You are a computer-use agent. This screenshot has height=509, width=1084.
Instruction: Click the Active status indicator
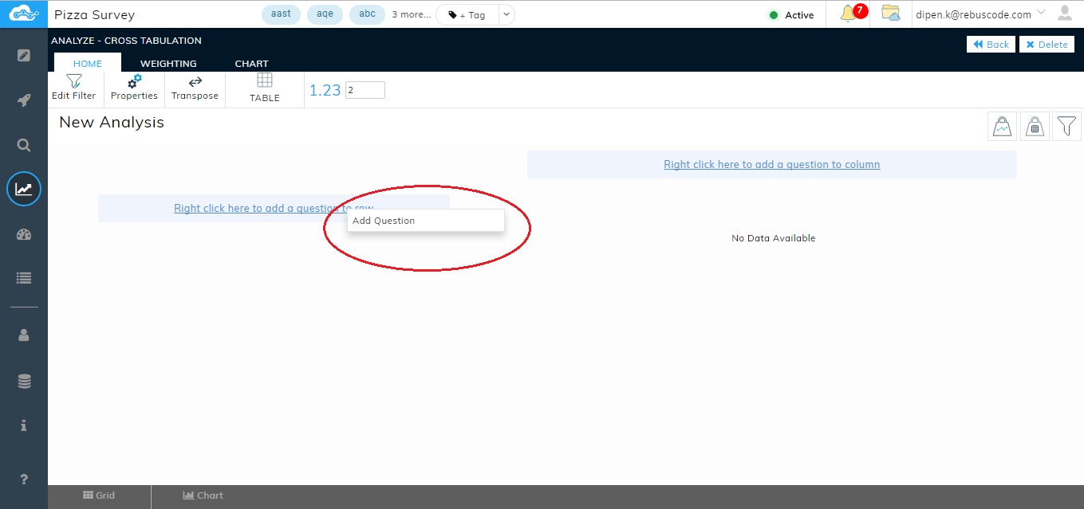[791, 14]
